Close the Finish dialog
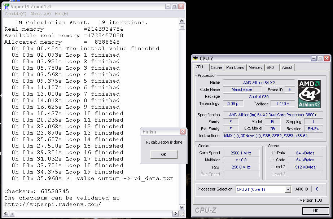Screen dimensions: 333x219 pyautogui.click(x=183, y=132)
